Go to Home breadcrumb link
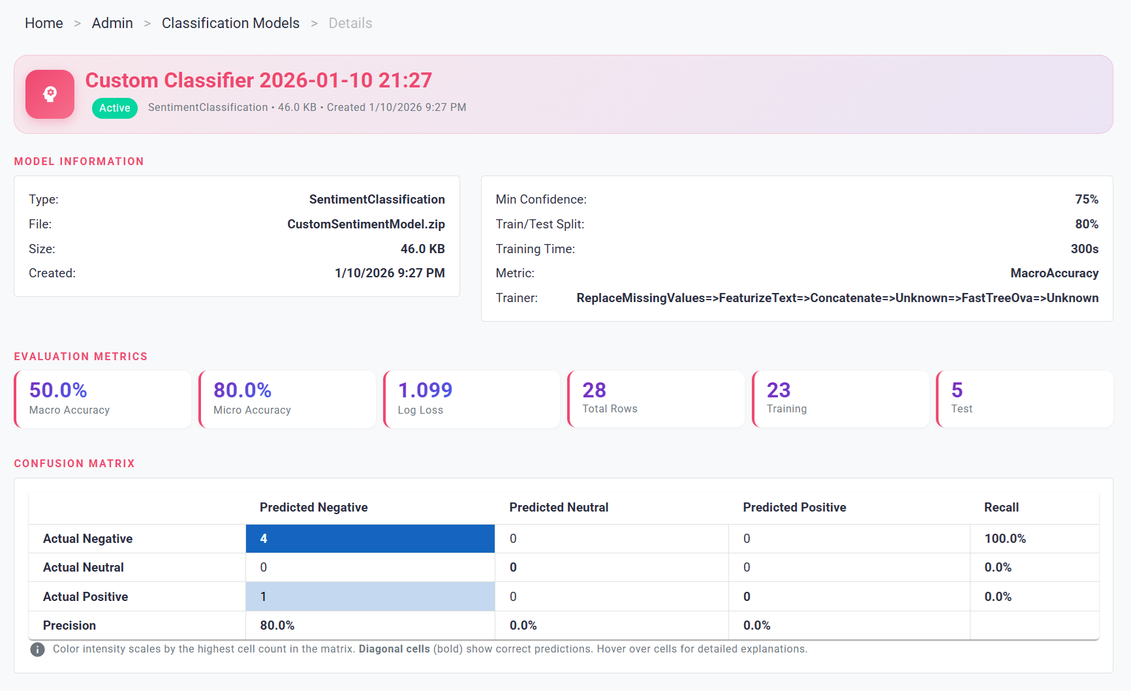The image size is (1131, 691). click(x=44, y=23)
